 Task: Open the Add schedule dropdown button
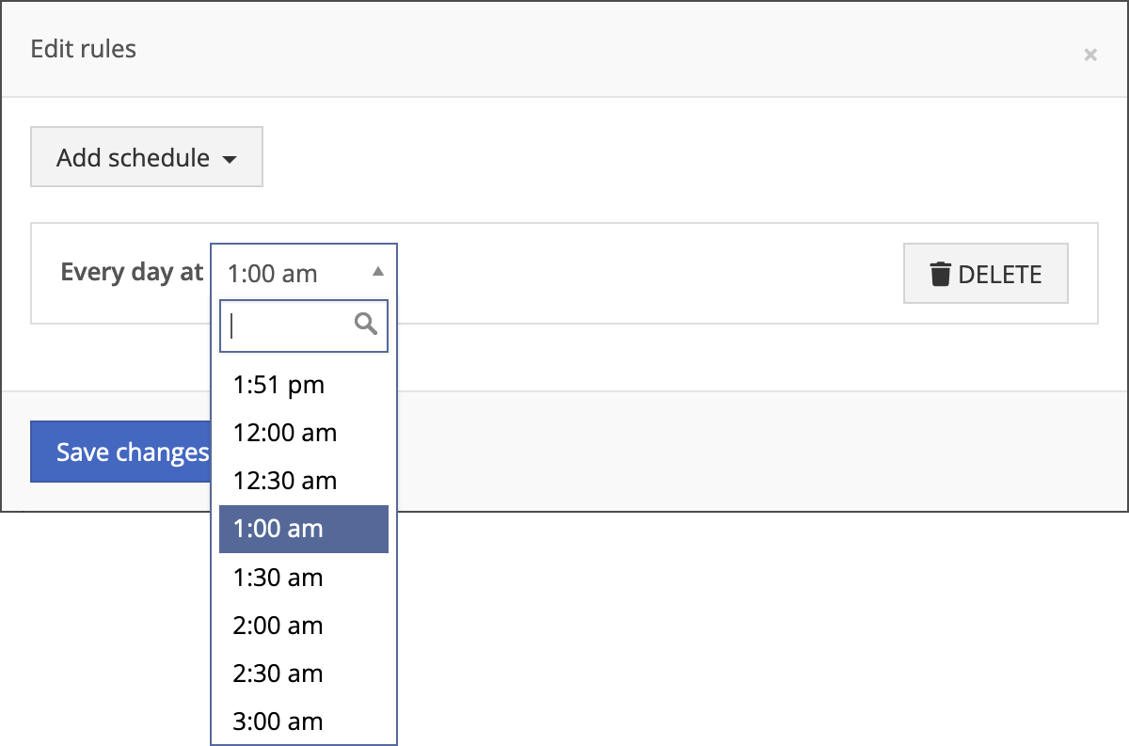tap(146, 157)
